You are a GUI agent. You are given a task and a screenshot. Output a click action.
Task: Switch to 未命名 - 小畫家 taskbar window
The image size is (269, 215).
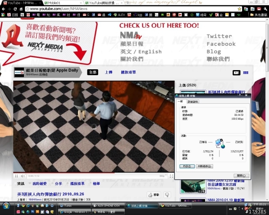pos(108,212)
